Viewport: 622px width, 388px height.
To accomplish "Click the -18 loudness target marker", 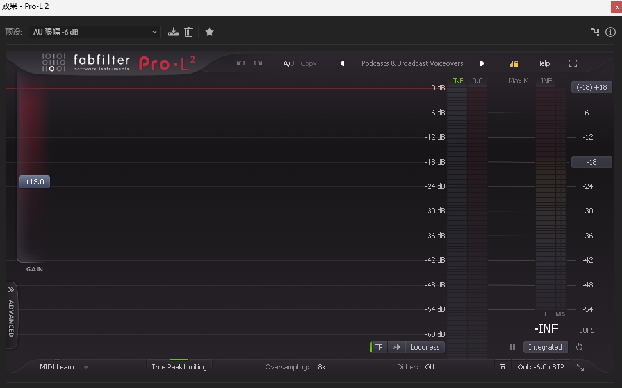I will [x=591, y=162].
